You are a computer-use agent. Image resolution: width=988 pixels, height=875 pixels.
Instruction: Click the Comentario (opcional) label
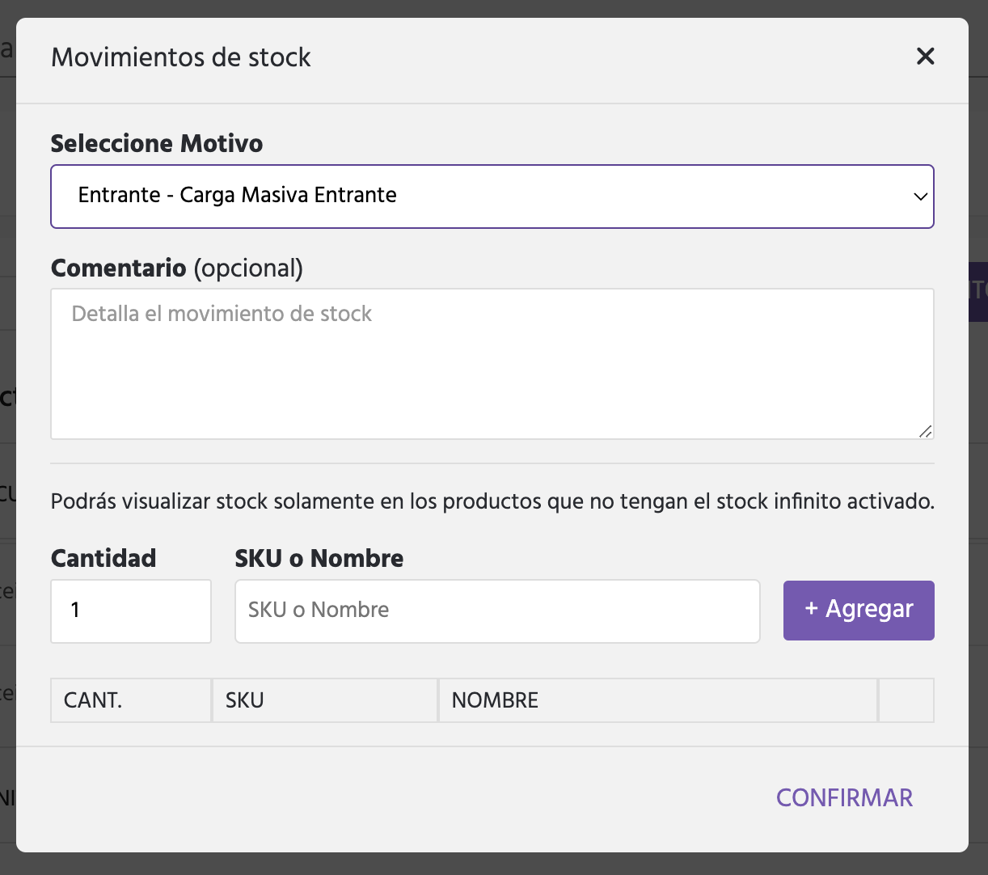click(176, 268)
